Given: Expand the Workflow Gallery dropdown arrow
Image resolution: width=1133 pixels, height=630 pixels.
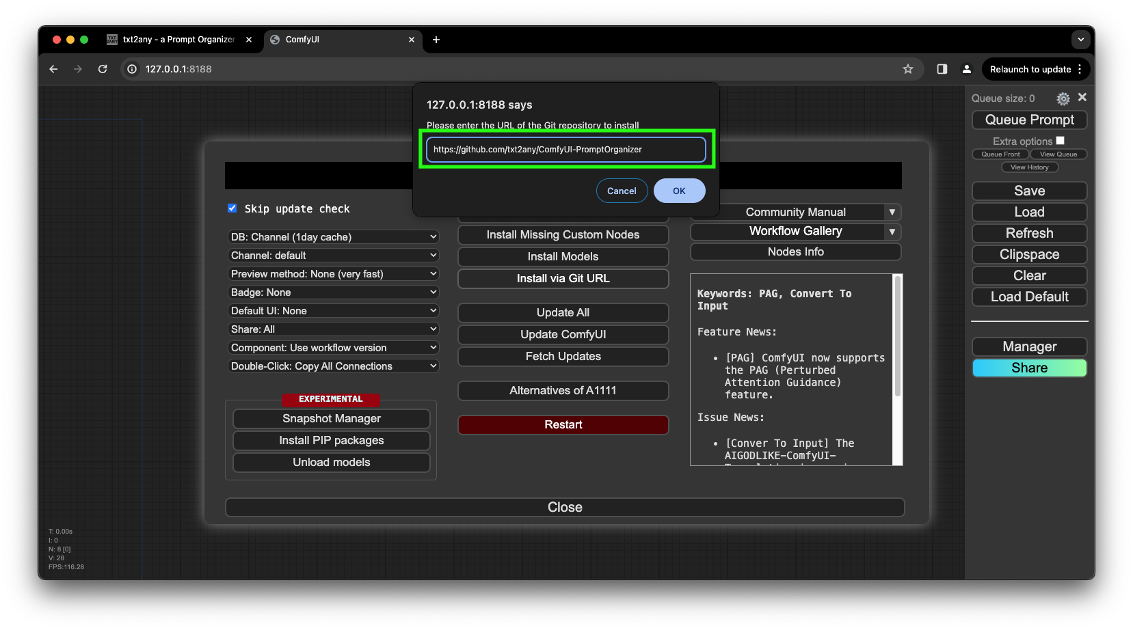Looking at the screenshot, I should 892,232.
